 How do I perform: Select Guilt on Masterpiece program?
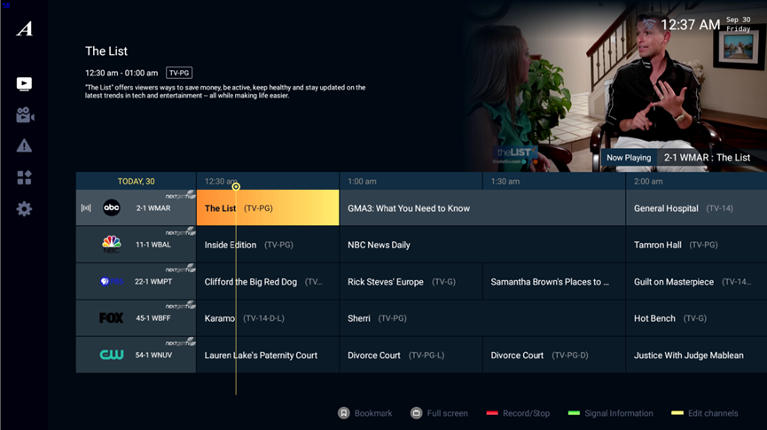click(697, 281)
